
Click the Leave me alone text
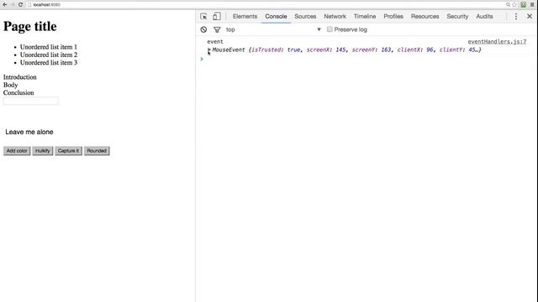point(29,133)
